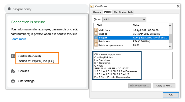Select the Valid from field icon

click(x=96, y=30)
